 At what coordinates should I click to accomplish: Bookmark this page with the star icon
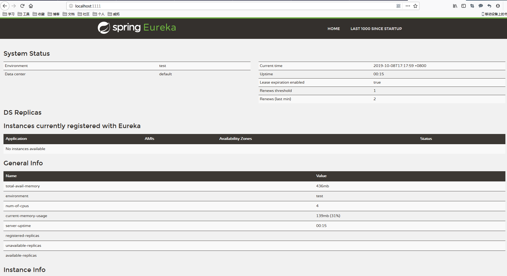coord(415,6)
